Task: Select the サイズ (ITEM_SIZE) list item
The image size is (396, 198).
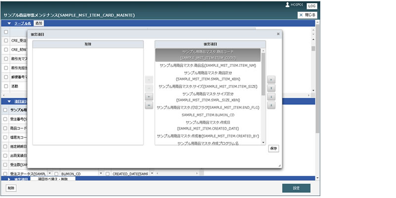Action: [x=208, y=86]
